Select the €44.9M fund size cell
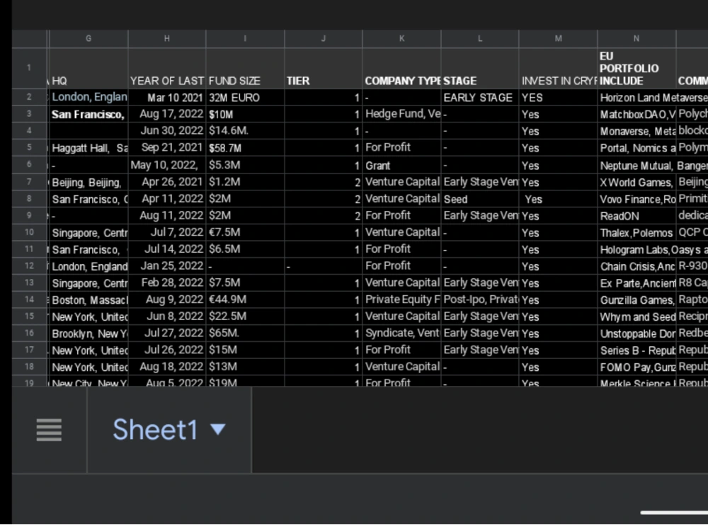 coord(245,299)
